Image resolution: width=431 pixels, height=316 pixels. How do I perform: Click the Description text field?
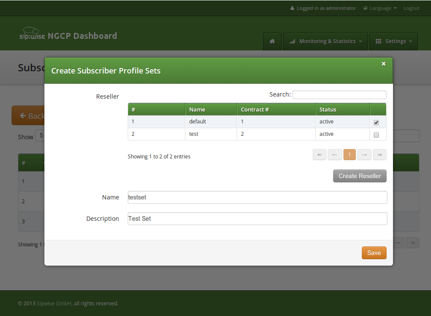[257, 218]
